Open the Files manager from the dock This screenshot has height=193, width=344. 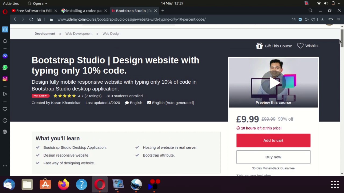pyautogui.click(x=27, y=184)
